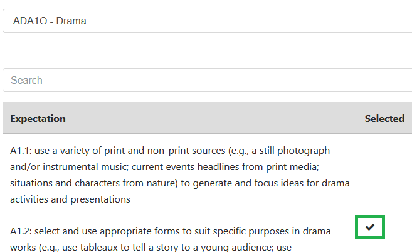Viewport: 412px width, 252px height.
Task: Click the word "Drama" in the course box
Action: (71, 21)
